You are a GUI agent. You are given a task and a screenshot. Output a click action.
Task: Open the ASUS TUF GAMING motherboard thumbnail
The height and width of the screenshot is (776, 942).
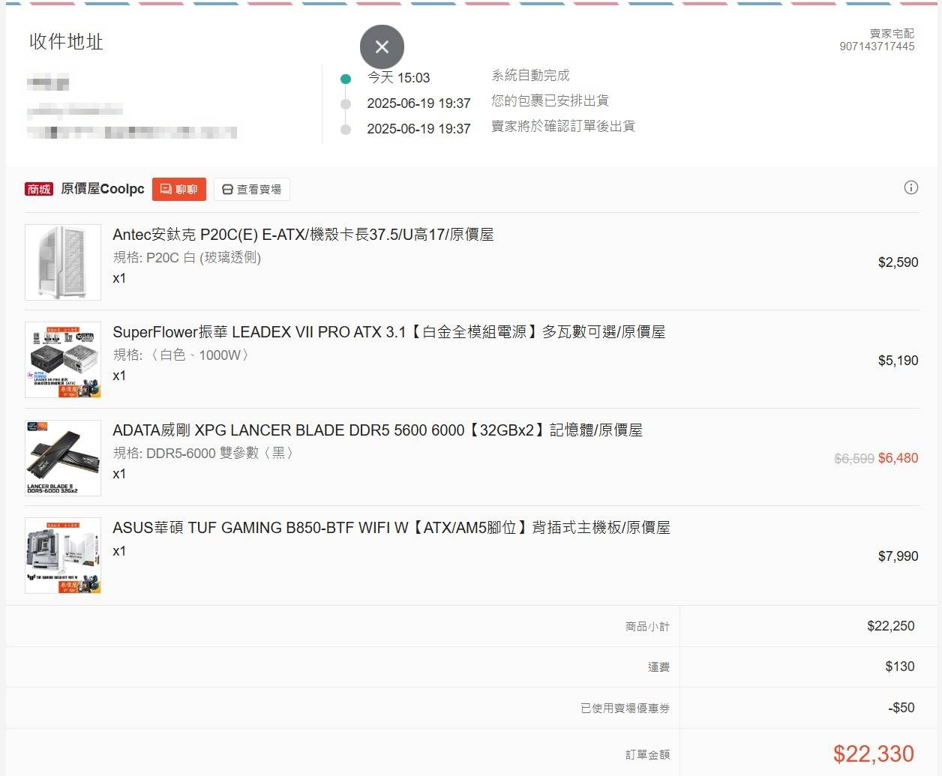click(x=63, y=556)
